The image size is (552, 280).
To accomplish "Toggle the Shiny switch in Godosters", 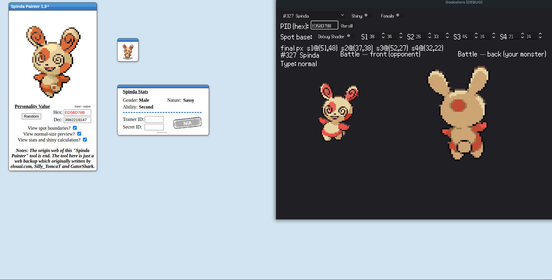I will pyautogui.click(x=368, y=15).
